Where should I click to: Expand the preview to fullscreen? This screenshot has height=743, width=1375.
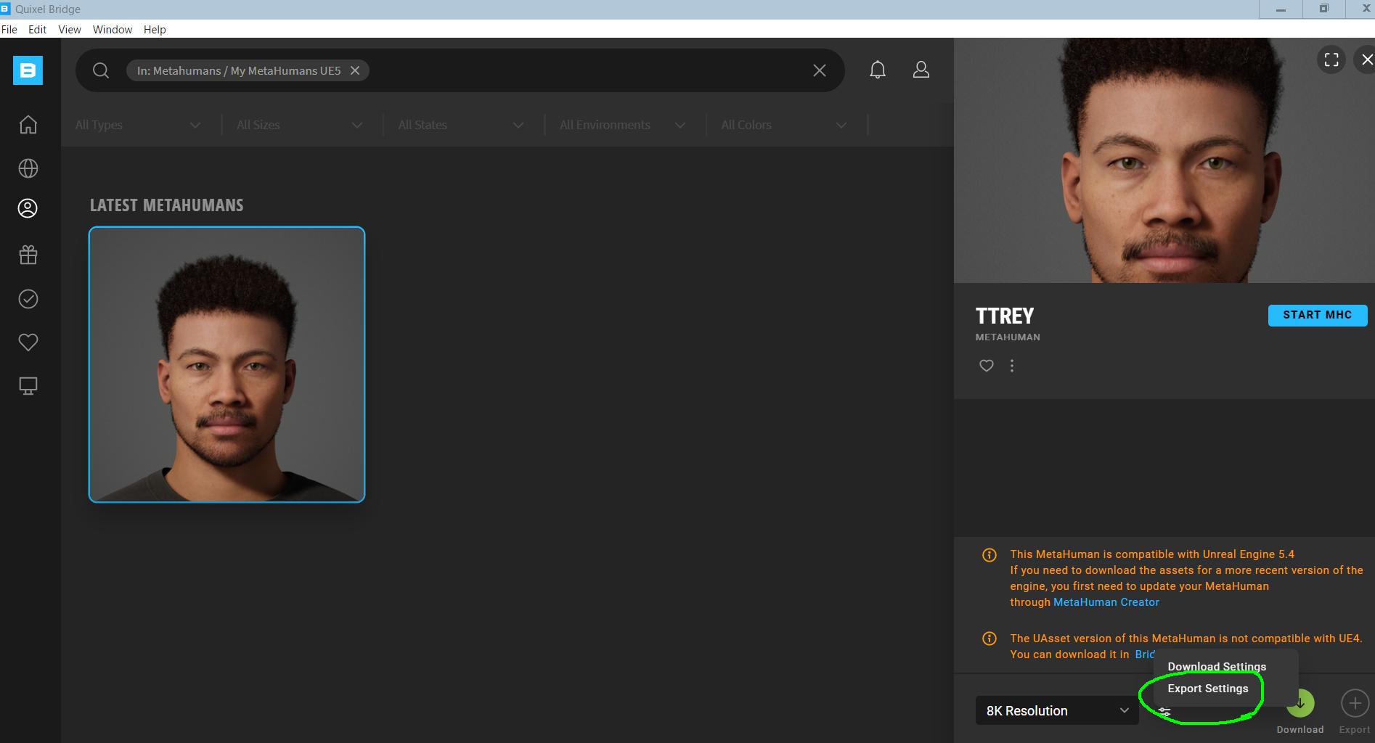pos(1331,59)
